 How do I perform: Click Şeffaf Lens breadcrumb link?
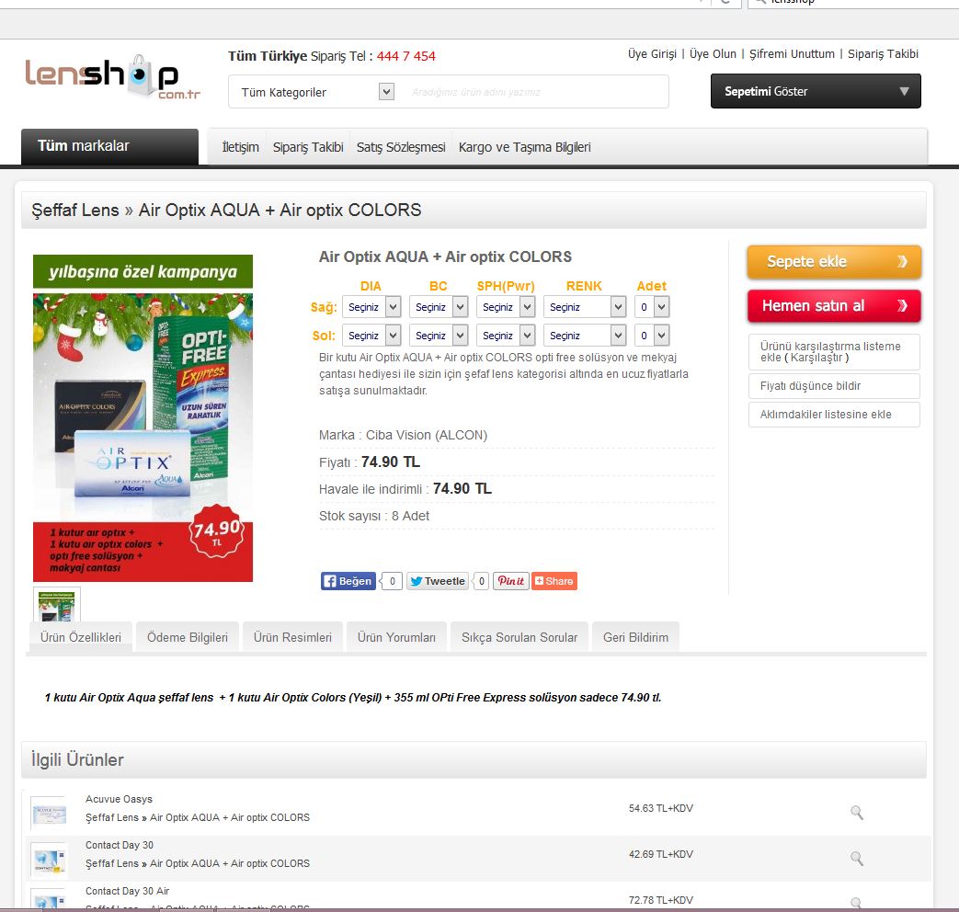[75, 210]
